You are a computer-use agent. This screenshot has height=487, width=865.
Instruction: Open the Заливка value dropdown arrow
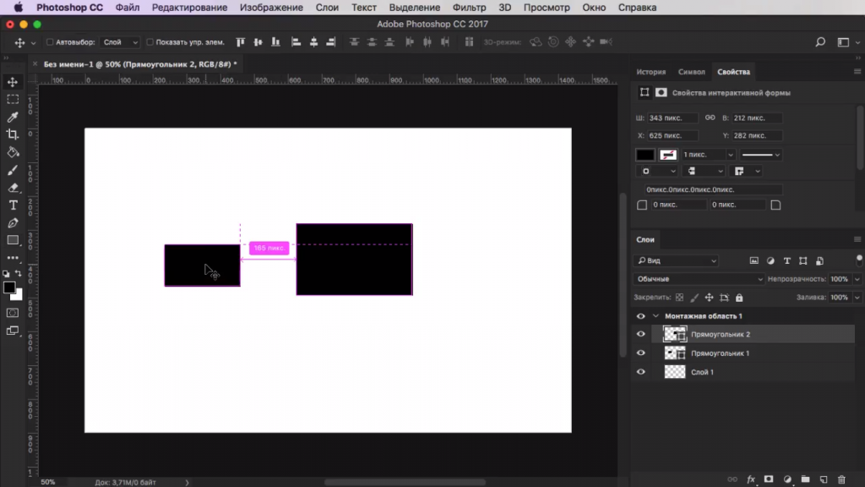coord(857,298)
